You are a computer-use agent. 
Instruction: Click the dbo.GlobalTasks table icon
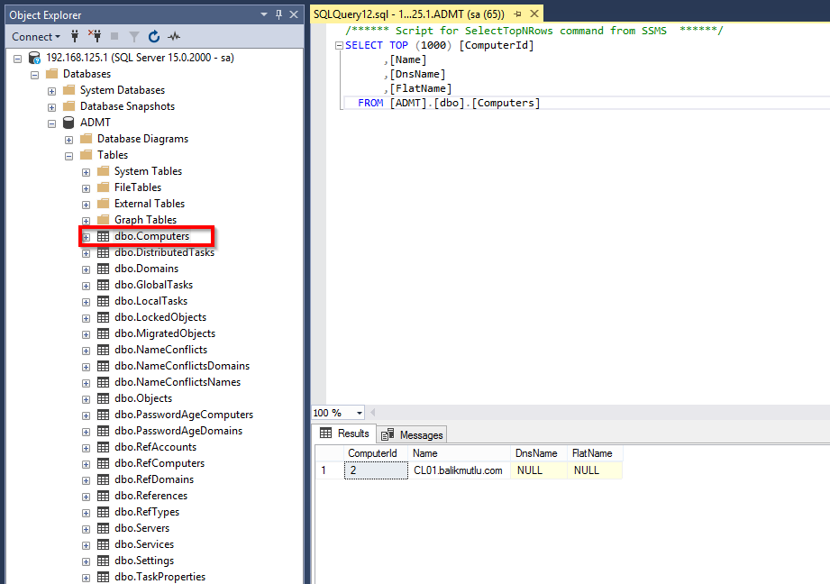104,286
